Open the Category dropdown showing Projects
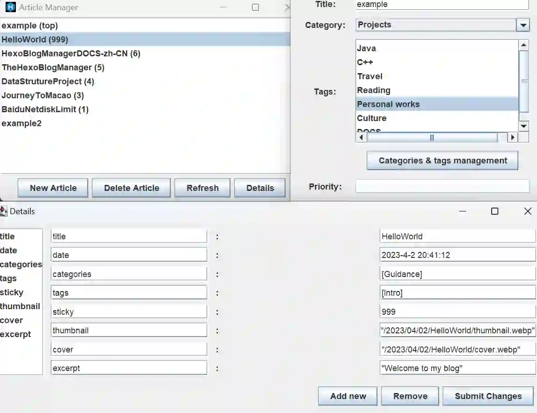The image size is (537, 413). (x=442, y=25)
